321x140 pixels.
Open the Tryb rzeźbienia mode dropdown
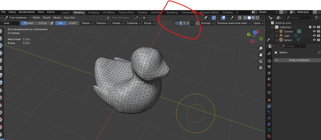(17, 18)
